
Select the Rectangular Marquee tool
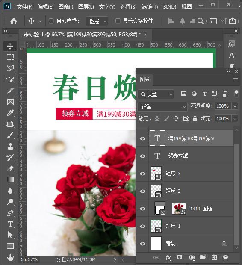tap(10, 57)
